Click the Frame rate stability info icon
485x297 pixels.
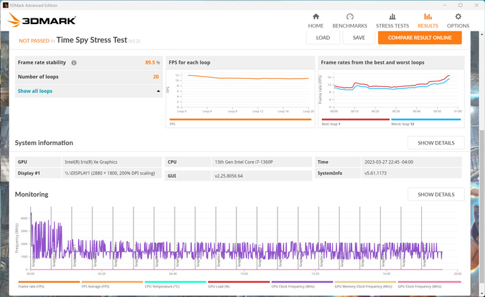(x=74, y=63)
